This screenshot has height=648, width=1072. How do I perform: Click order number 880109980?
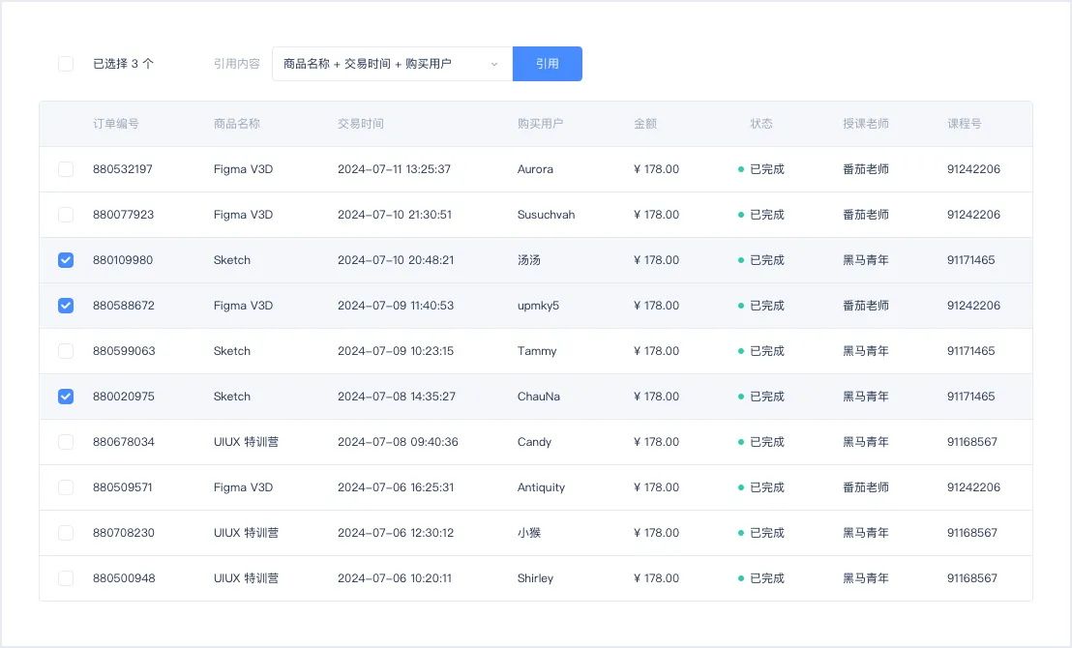point(123,260)
